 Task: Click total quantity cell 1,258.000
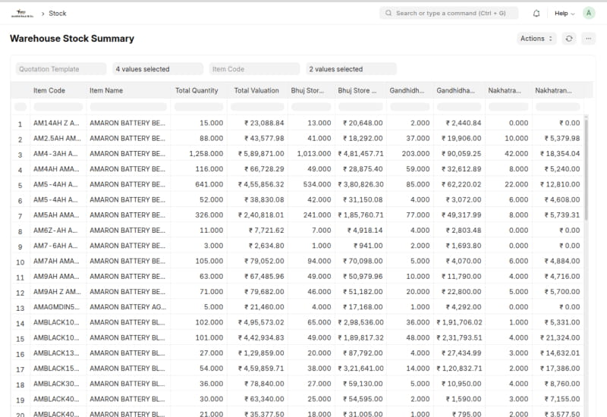pyautogui.click(x=206, y=154)
